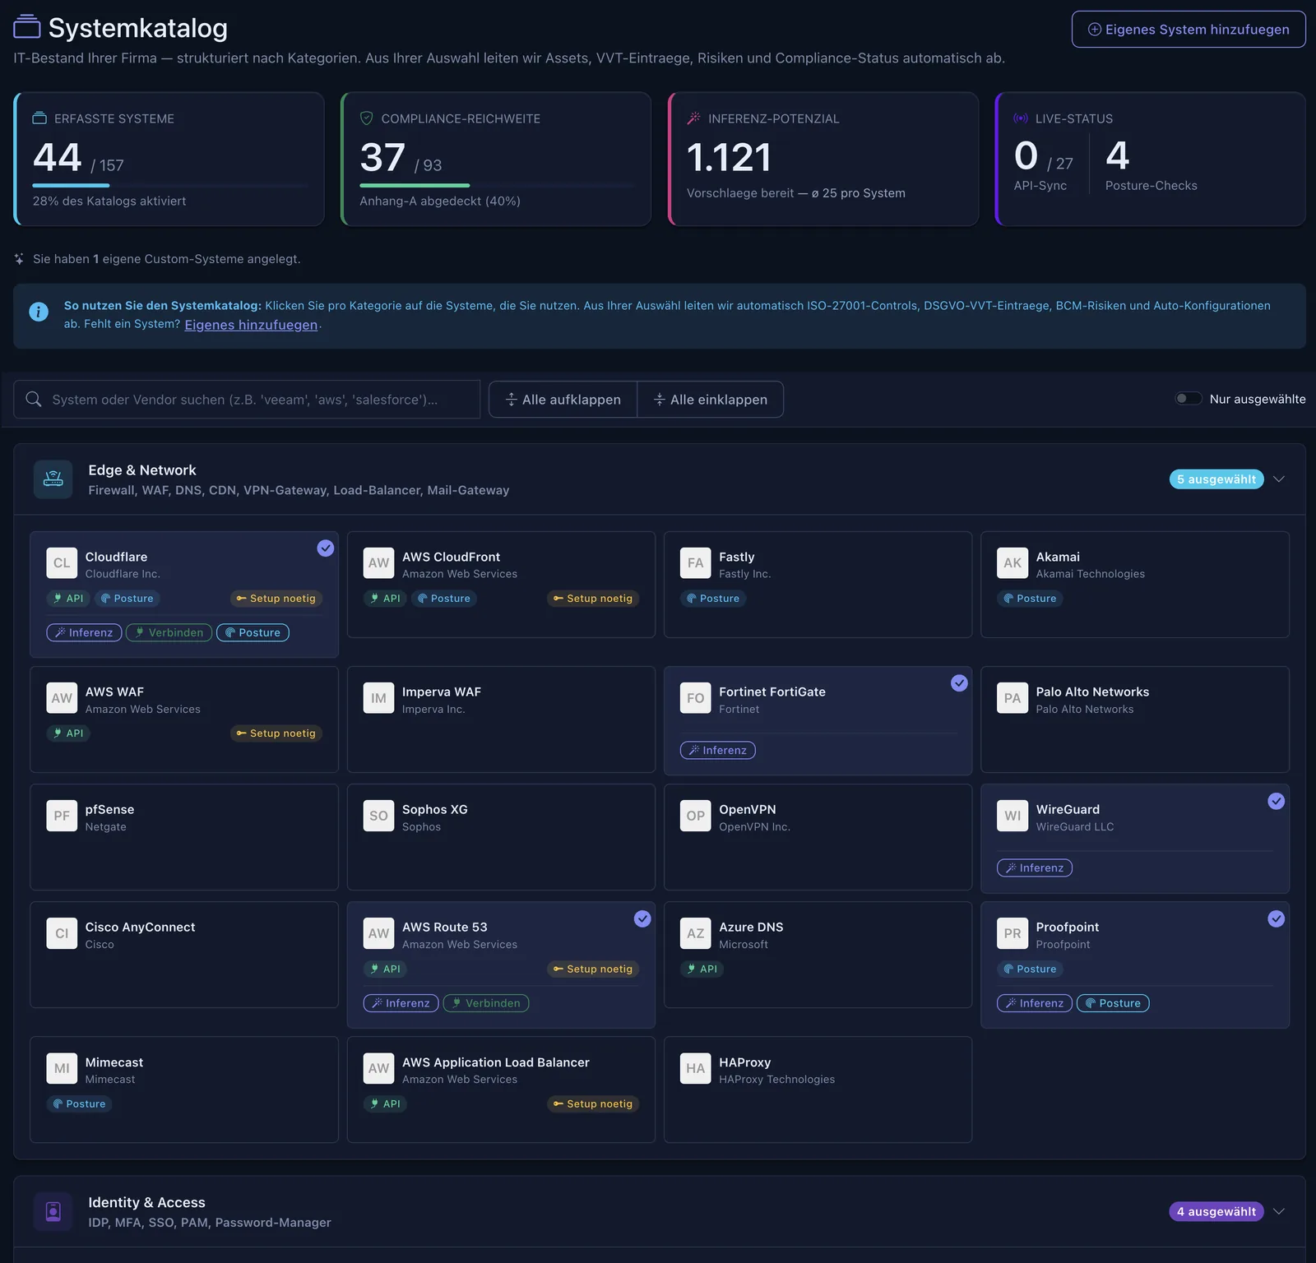The height and width of the screenshot is (1263, 1316).
Task: Uncheck the AWS Route 53 selection mark
Action: 642,918
